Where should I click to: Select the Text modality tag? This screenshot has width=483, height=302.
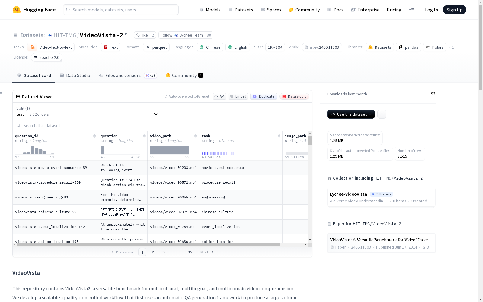(x=110, y=47)
